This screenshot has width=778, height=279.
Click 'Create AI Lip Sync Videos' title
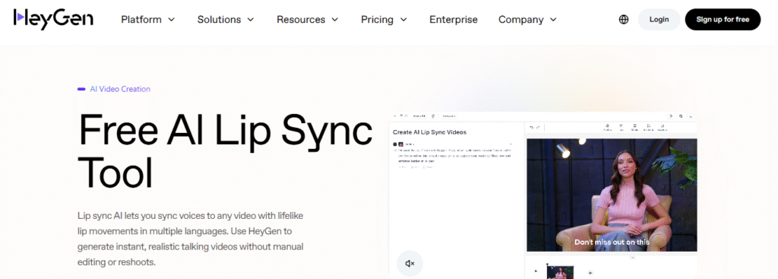(430, 132)
